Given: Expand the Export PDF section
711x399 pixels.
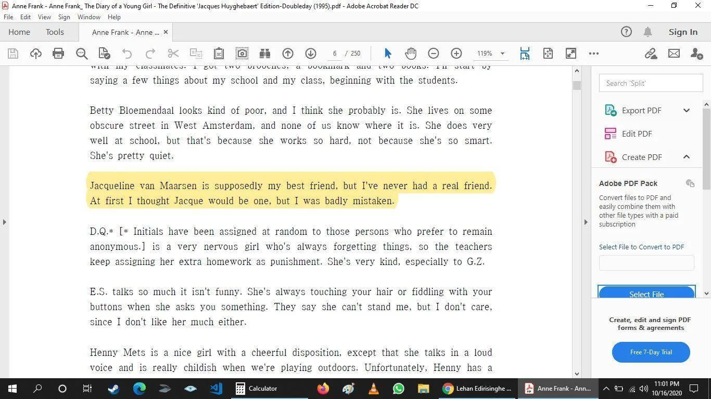Looking at the screenshot, I should 686,110.
